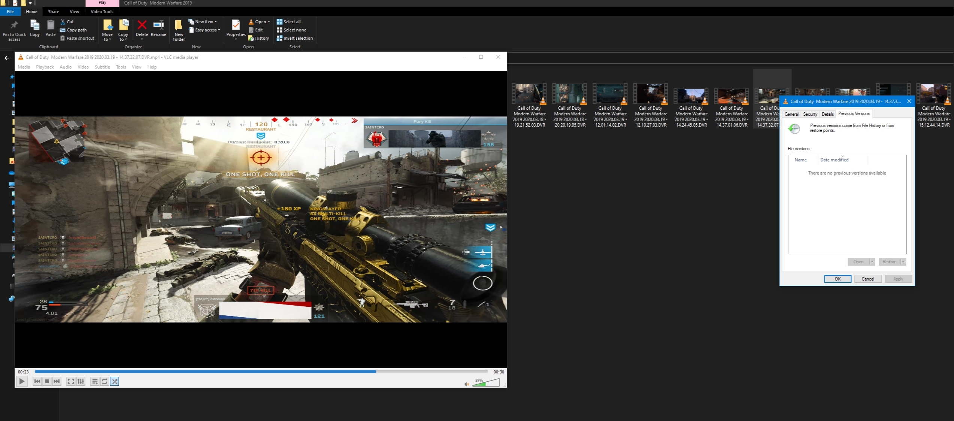Skip to next media in VLC
The image size is (954, 421).
point(57,381)
